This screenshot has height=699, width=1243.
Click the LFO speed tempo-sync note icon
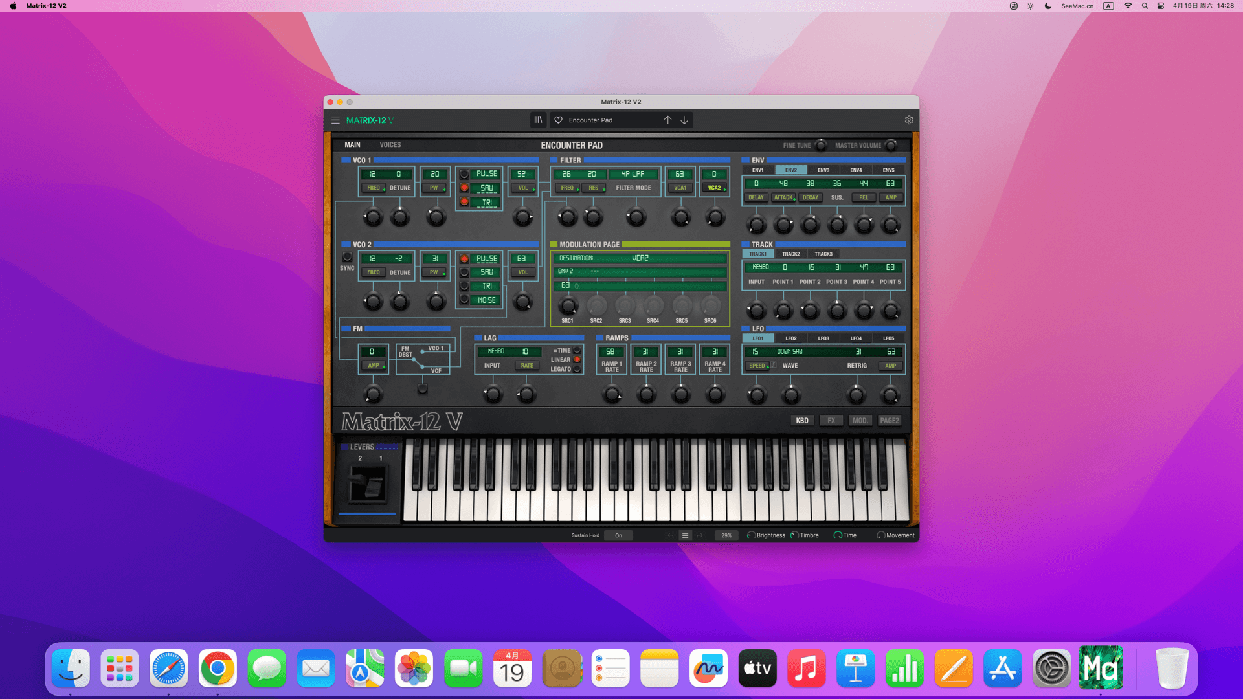point(774,366)
